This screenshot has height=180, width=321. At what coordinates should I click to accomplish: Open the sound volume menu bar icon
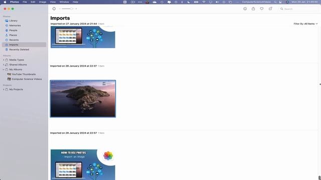point(217,2)
